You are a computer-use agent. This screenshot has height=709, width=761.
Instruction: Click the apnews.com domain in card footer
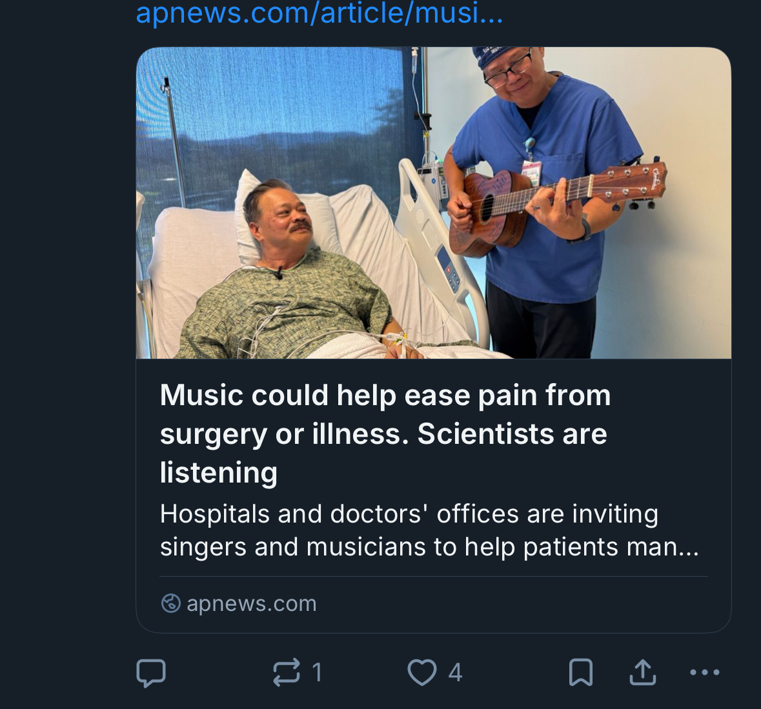[251, 603]
